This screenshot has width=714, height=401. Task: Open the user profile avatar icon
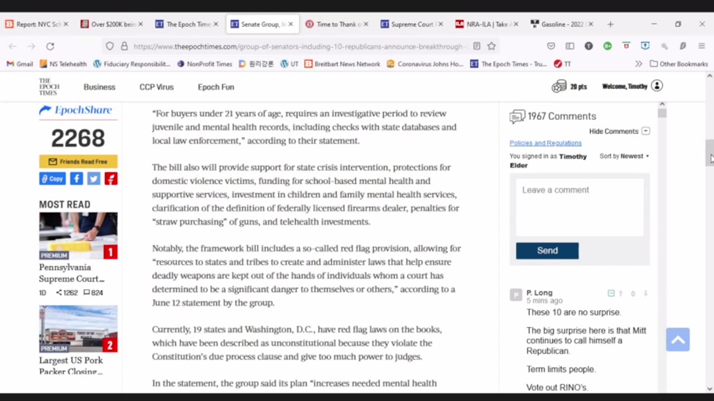657,86
